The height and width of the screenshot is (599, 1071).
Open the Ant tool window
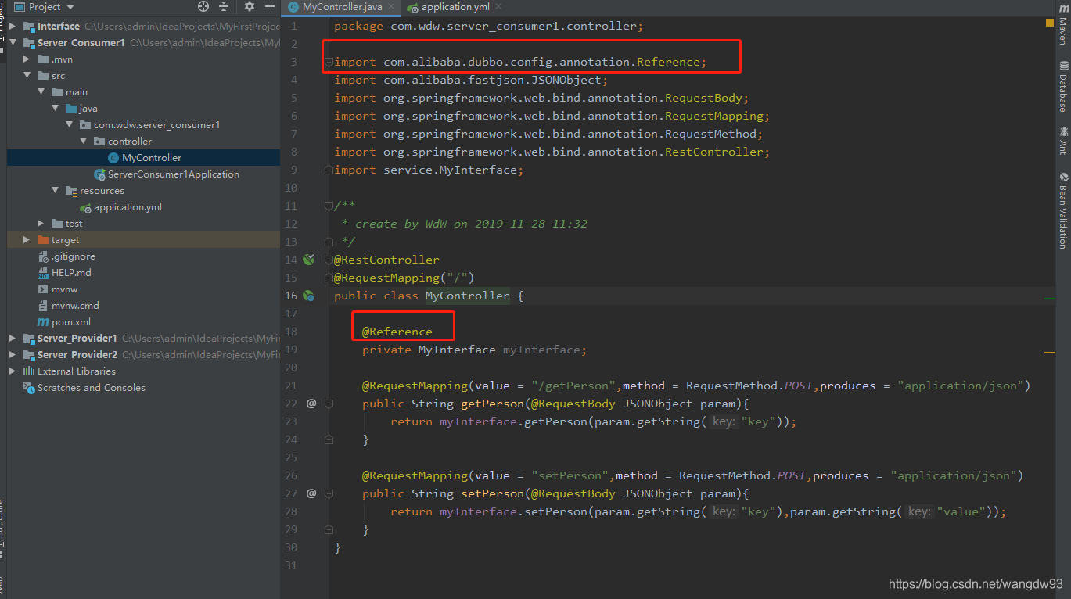tap(1063, 141)
